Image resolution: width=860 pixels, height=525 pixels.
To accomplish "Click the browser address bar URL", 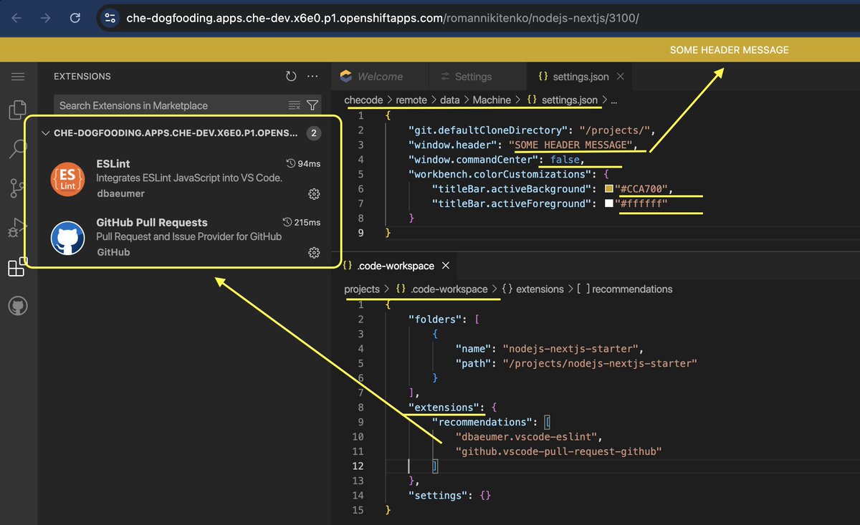I will click(x=382, y=18).
